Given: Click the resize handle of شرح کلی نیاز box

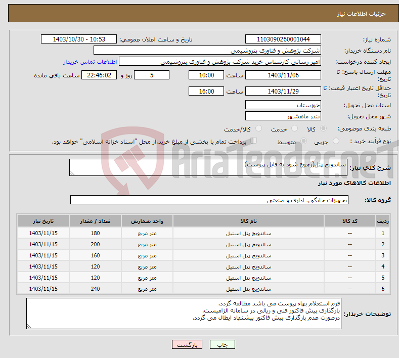Looking at the screenshot, I should click(72, 173).
